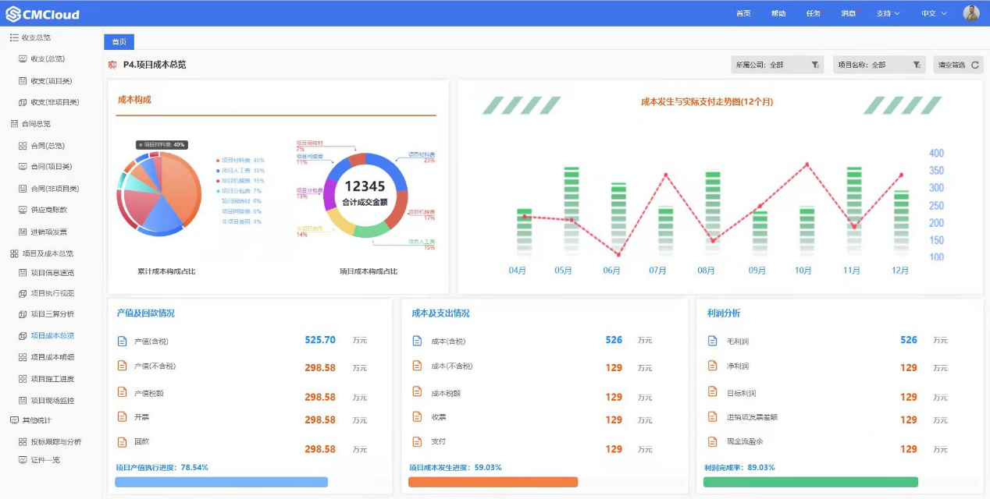Toggle 项目人工费 legend entry
This screenshot has height=499, width=990.
(242, 170)
